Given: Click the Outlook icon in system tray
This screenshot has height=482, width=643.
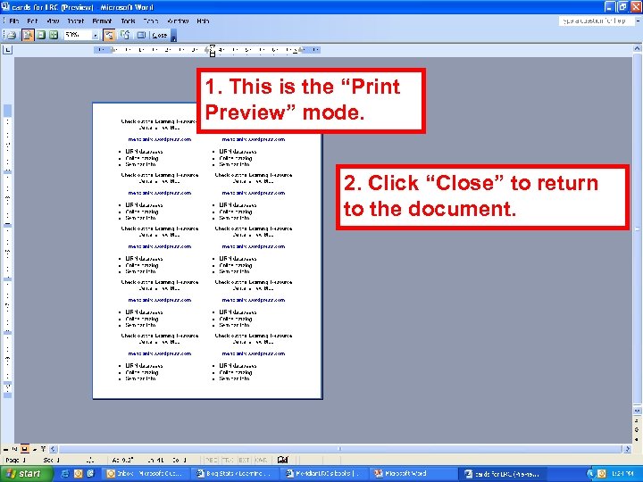Looking at the screenshot, I should pyautogui.click(x=601, y=474).
